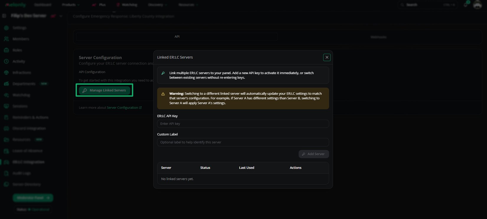Close the Linked ER:LC Servers dialog
Screen dimensions: 487x219
327,57
